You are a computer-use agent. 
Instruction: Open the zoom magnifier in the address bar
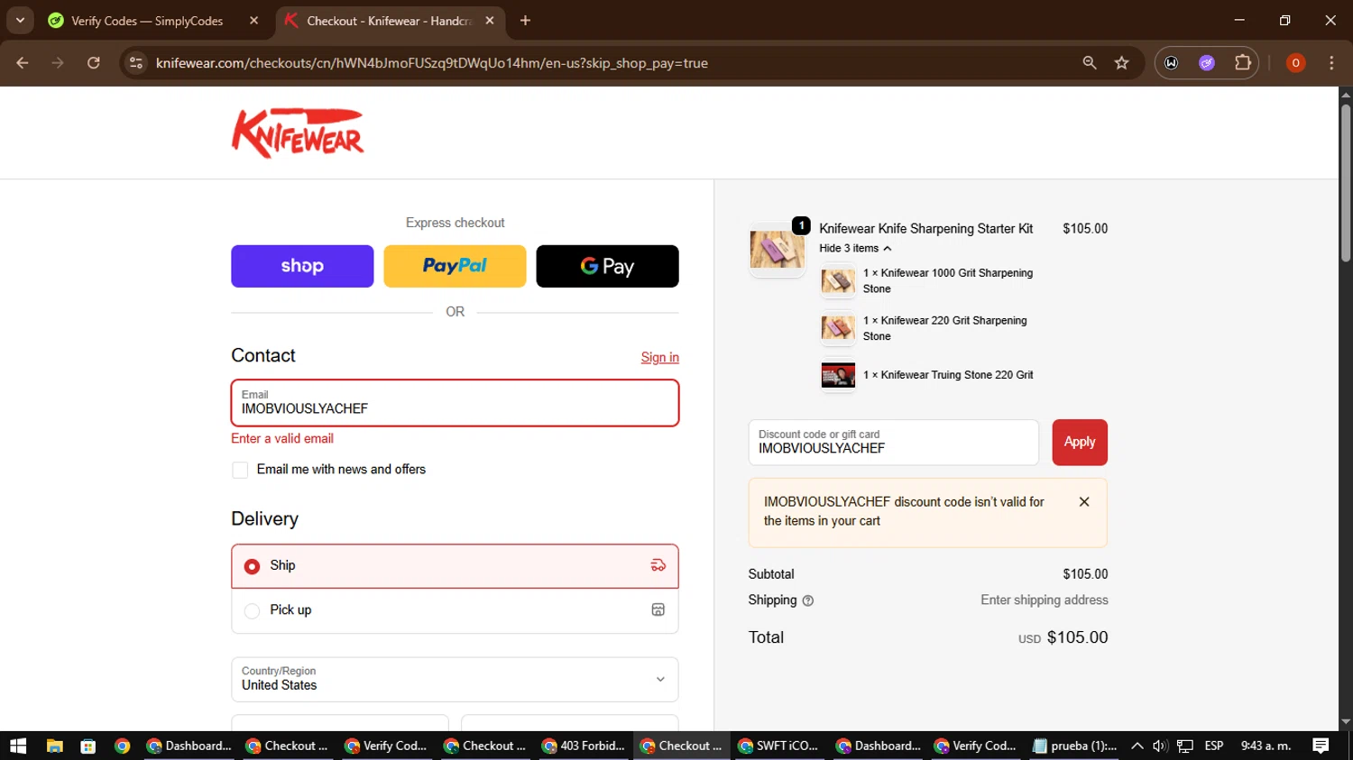tap(1090, 63)
